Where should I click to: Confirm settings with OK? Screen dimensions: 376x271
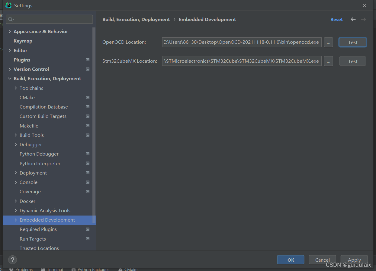[x=291, y=260]
